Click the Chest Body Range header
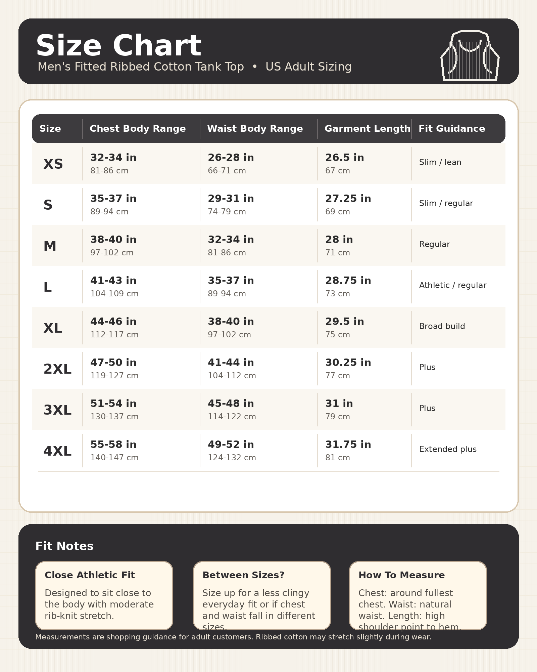 click(x=138, y=128)
